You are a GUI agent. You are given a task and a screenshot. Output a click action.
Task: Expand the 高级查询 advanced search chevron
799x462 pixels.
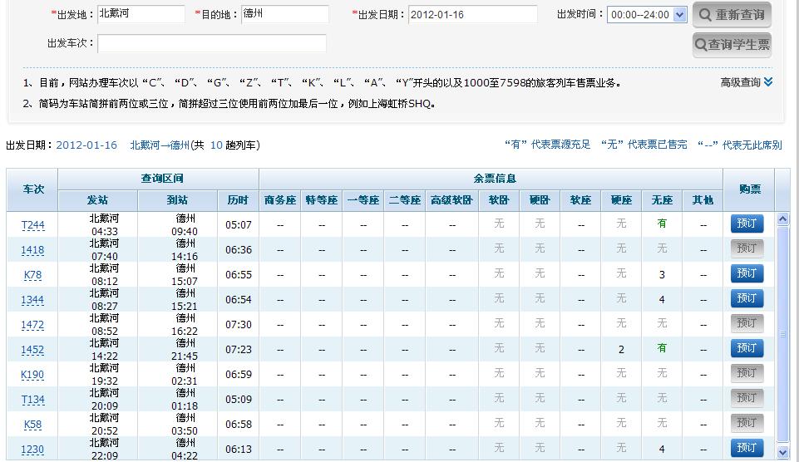point(768,82)
